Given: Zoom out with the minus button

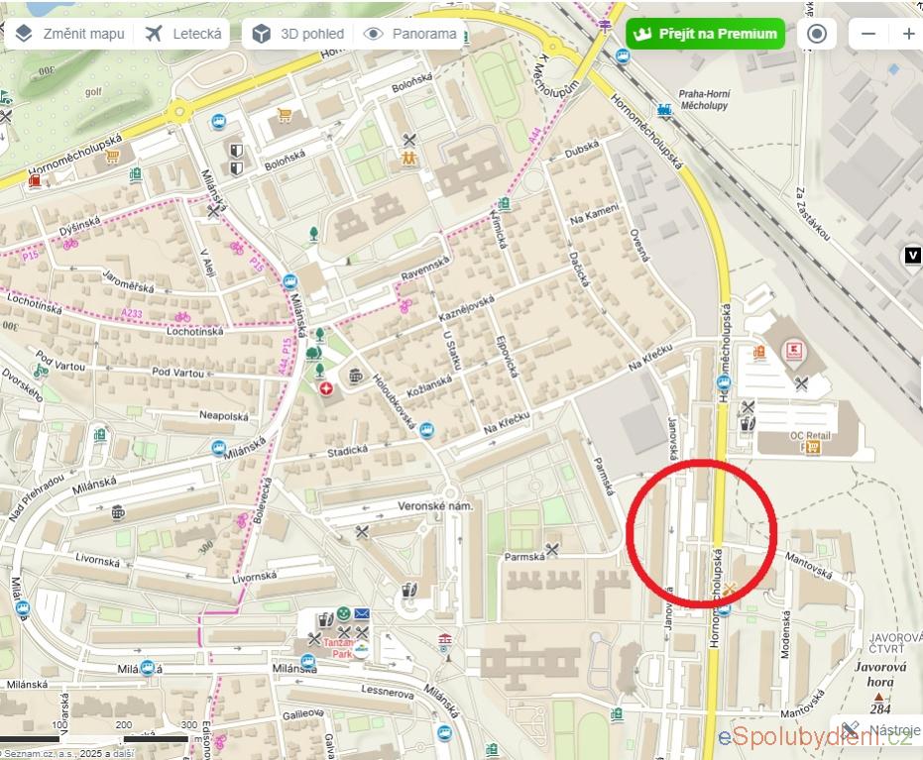Looking at the screenshot, I should click(x=868, y=34).
